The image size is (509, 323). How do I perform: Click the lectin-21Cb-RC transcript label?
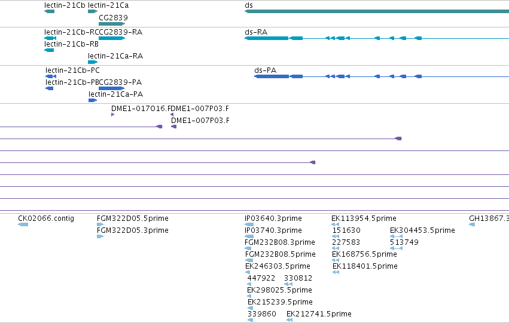coord(71,32)
